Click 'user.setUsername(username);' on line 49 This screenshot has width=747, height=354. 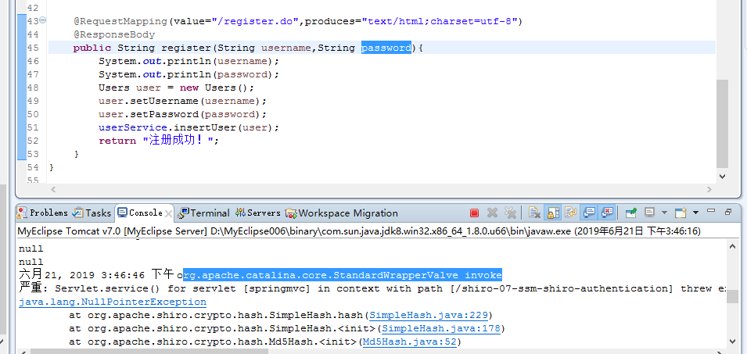(182, 101)
